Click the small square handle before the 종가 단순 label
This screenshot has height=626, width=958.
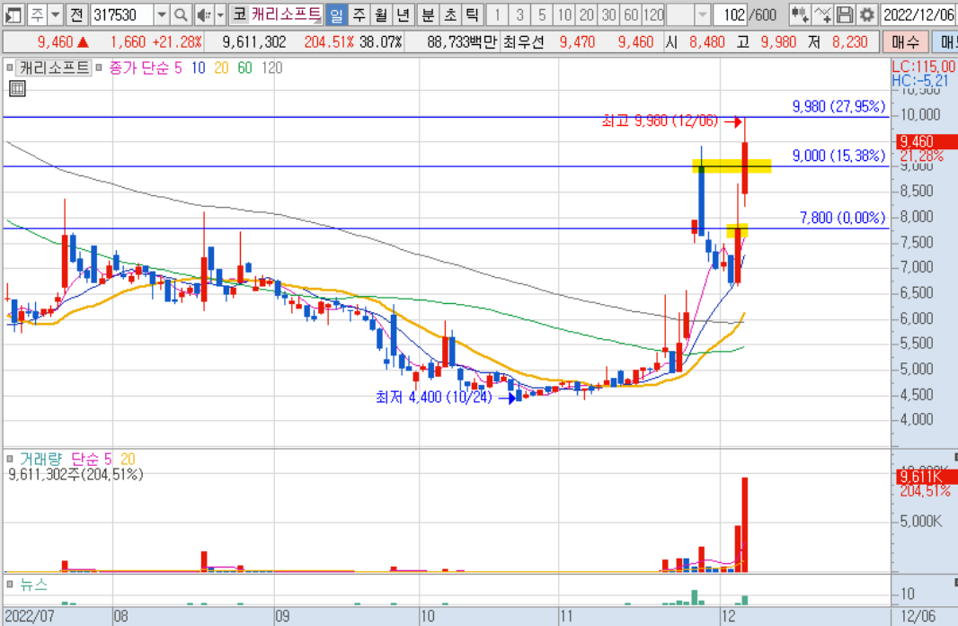[x=99, y=67]
